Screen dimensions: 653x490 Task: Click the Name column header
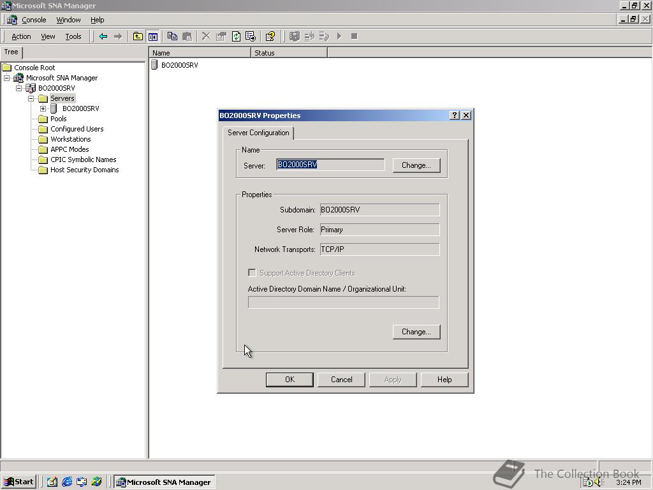coord(200,53)
